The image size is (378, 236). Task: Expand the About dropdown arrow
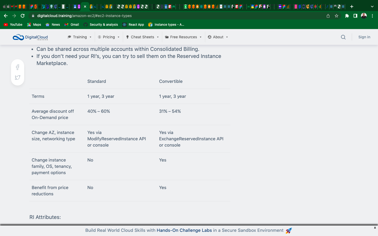point(227,37)
